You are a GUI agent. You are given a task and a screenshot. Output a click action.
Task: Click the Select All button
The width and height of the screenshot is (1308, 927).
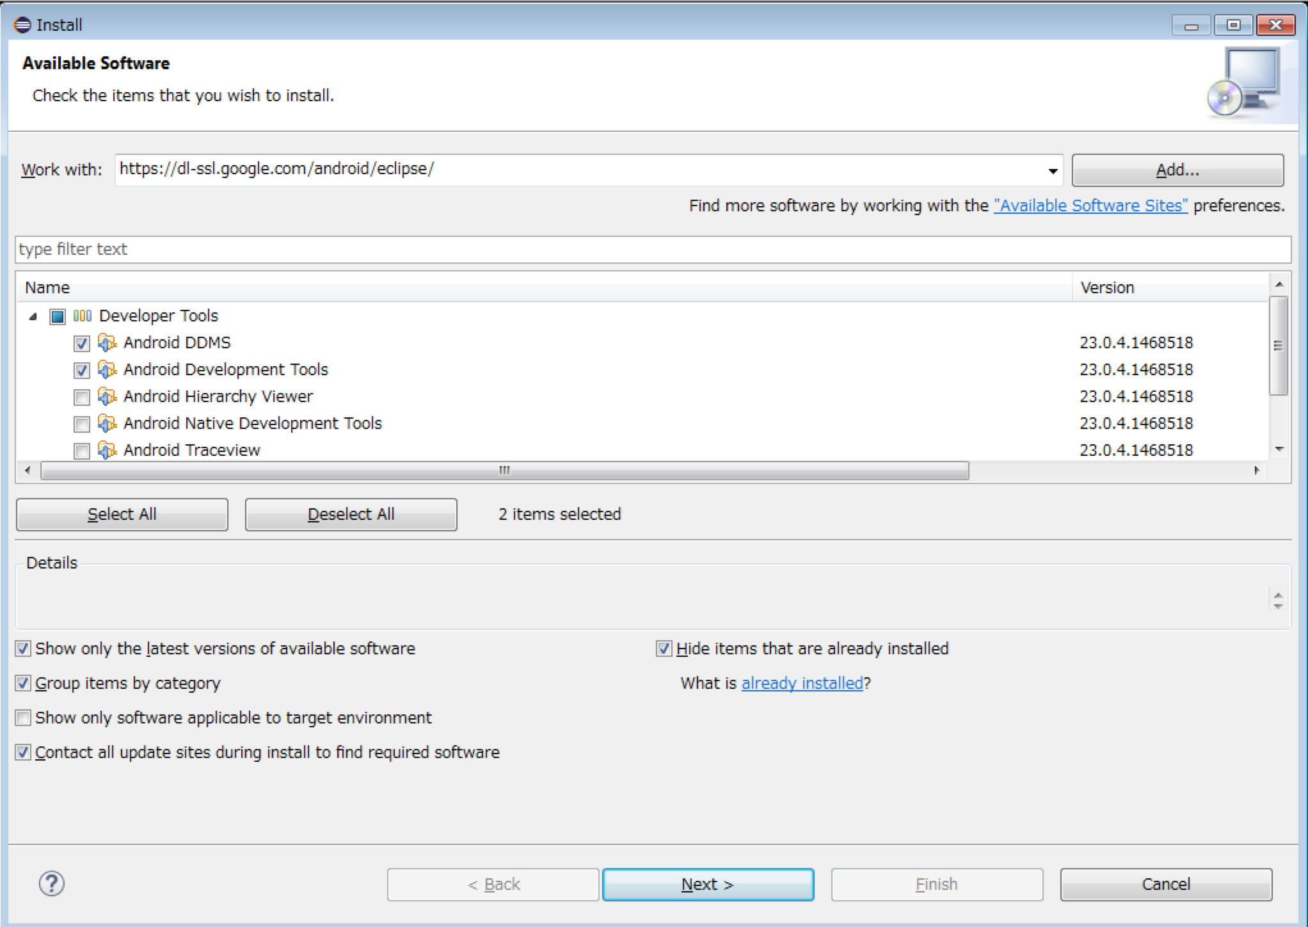click(122, 514)
